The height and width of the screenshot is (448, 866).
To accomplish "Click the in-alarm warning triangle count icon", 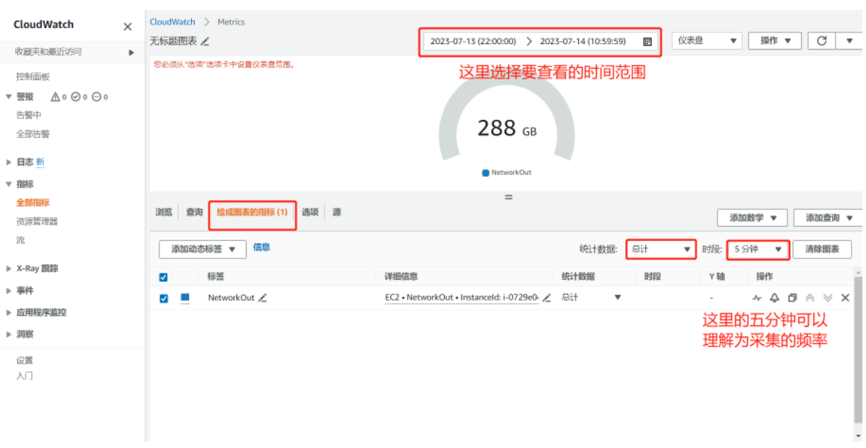I will pyautogui.click(x=58, y=97).
